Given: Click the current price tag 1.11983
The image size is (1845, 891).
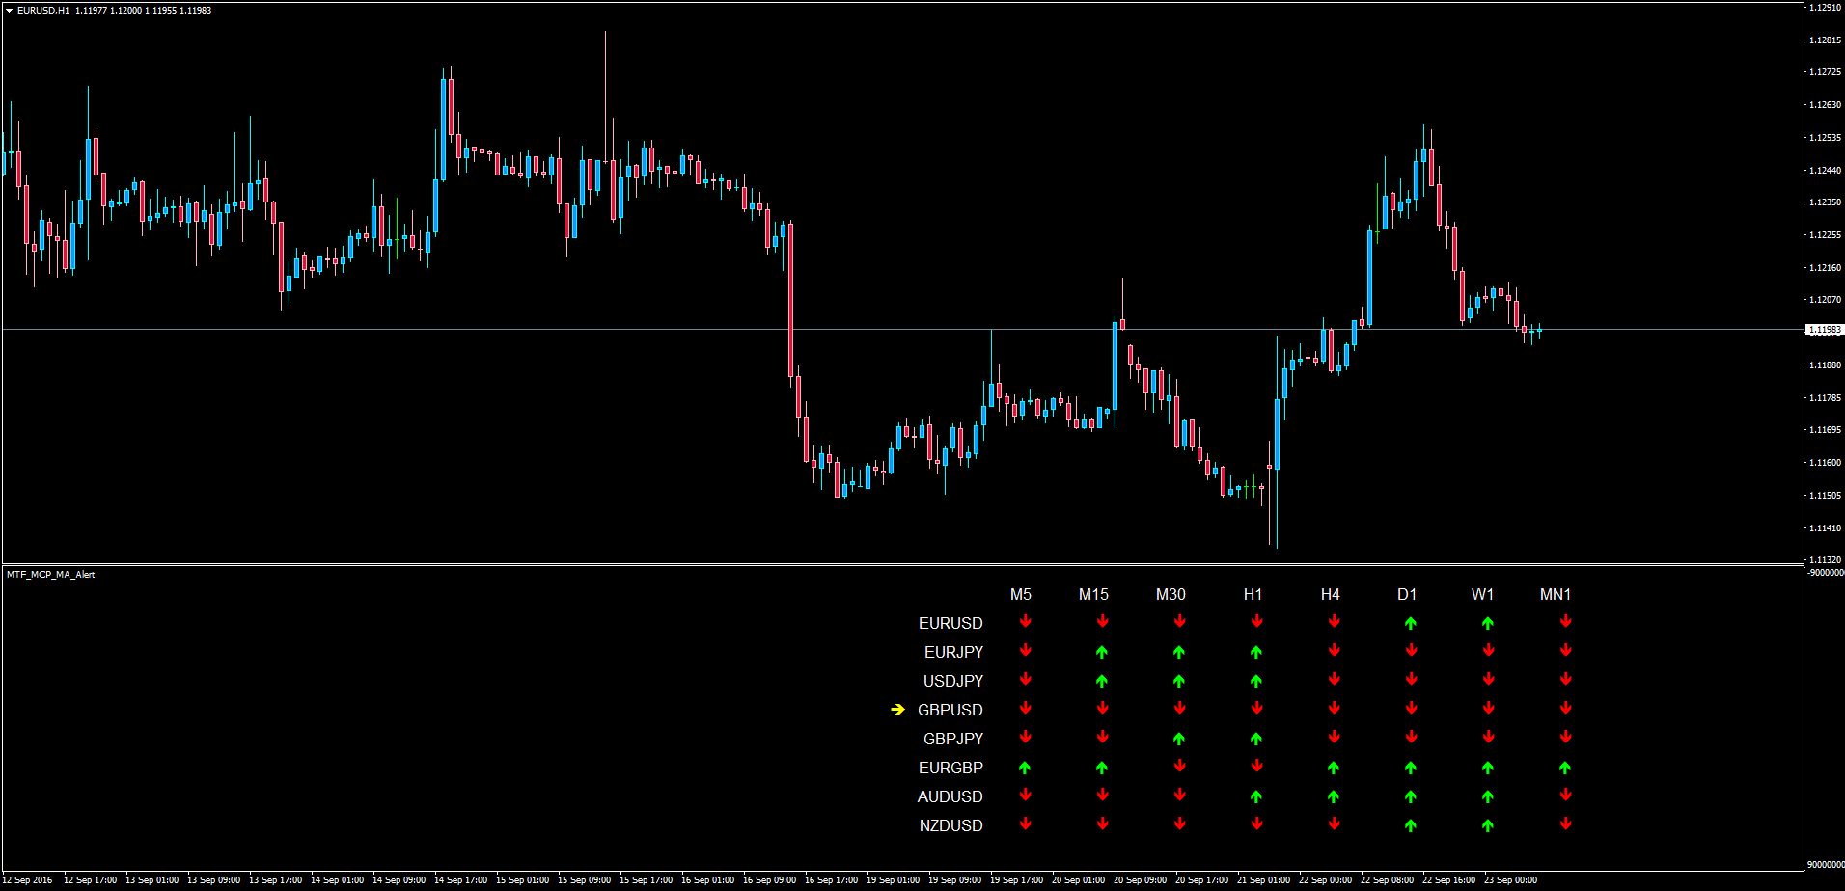Looking at the screenshot, I should [1824, 330].
